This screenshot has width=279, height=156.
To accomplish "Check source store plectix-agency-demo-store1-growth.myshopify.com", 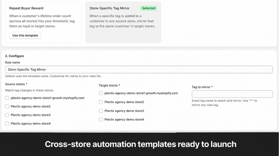I will [7, 98].
